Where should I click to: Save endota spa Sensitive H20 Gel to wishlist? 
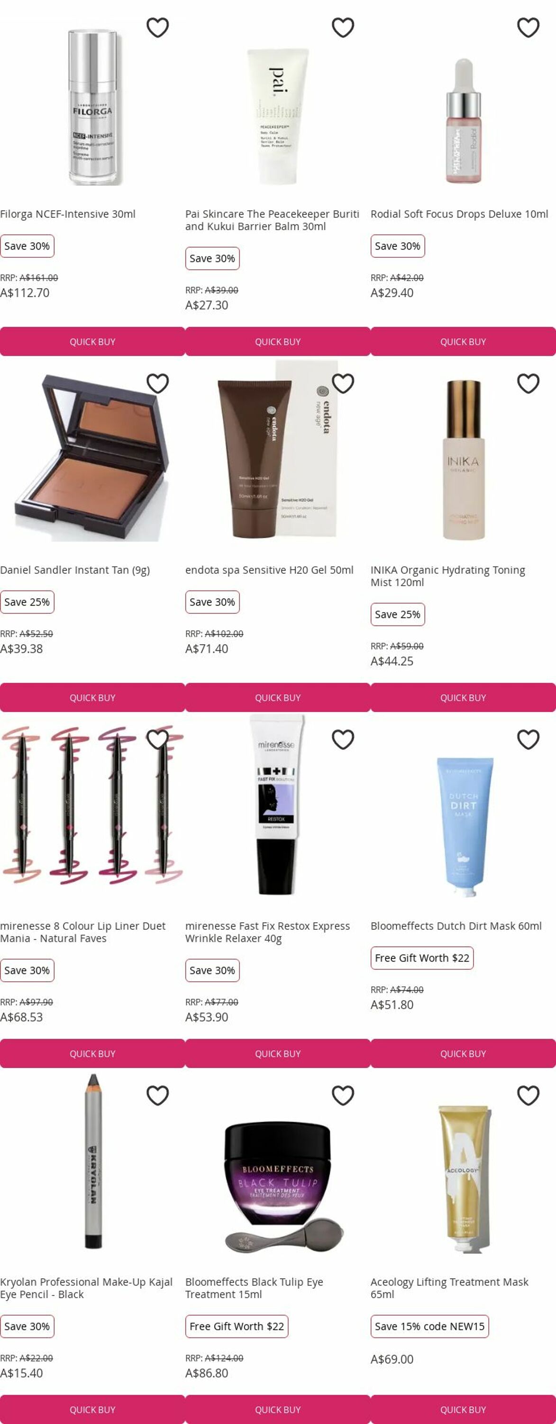click(x=343, y=383)
